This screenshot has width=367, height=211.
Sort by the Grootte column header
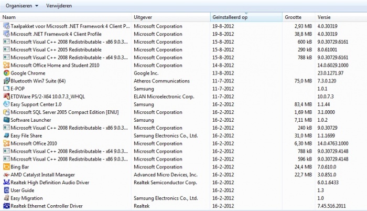tap(299, 17)
